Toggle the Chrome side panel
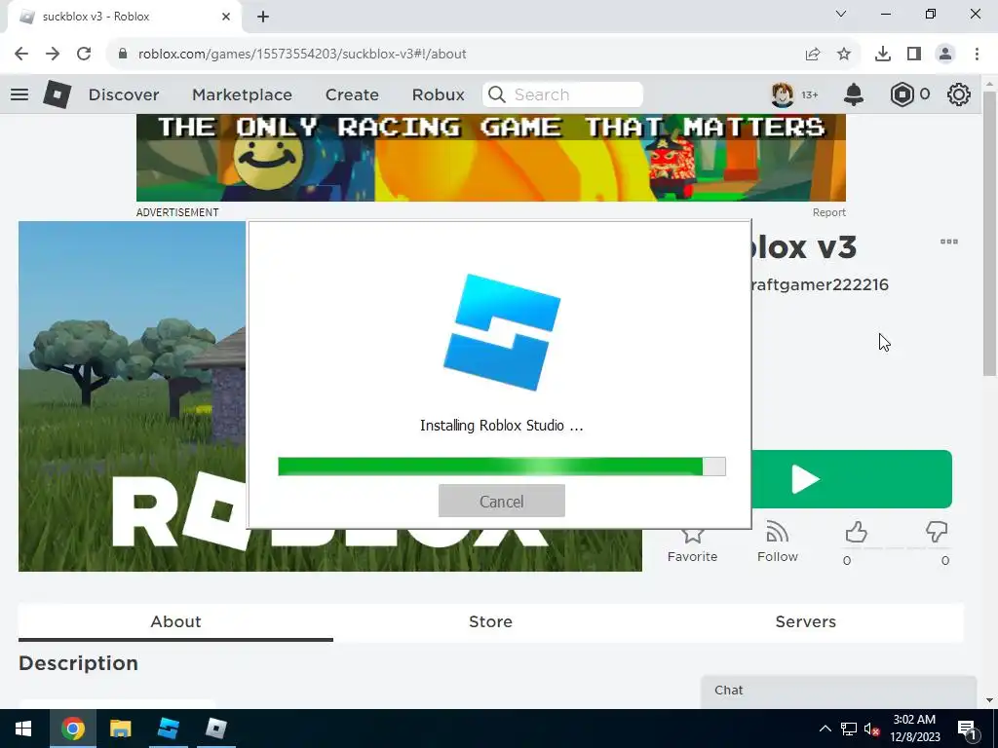The height and width of the screenshot is (748, 998). click(x=914, y=55)
